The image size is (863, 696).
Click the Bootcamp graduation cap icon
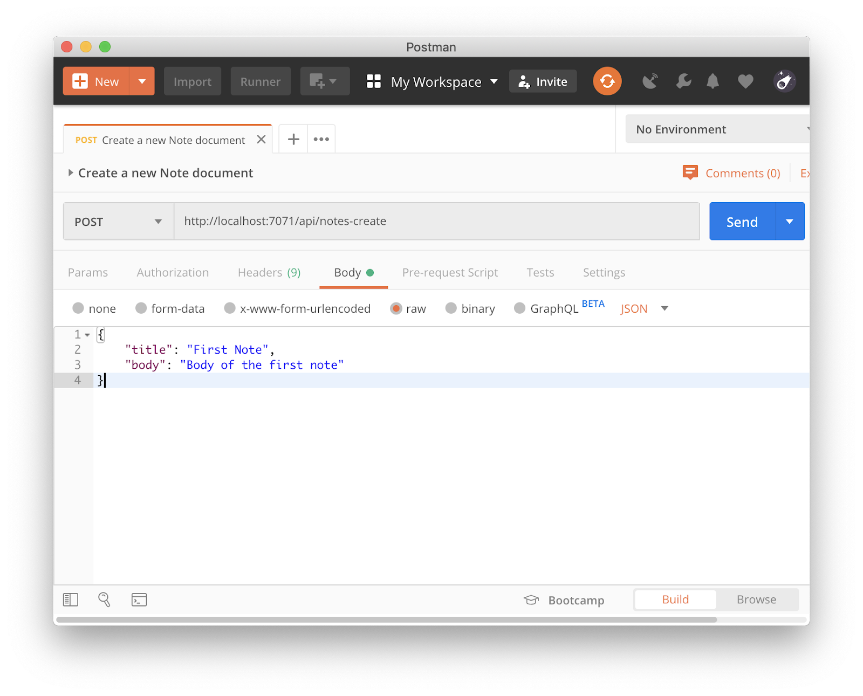click(x=531, y=600)
